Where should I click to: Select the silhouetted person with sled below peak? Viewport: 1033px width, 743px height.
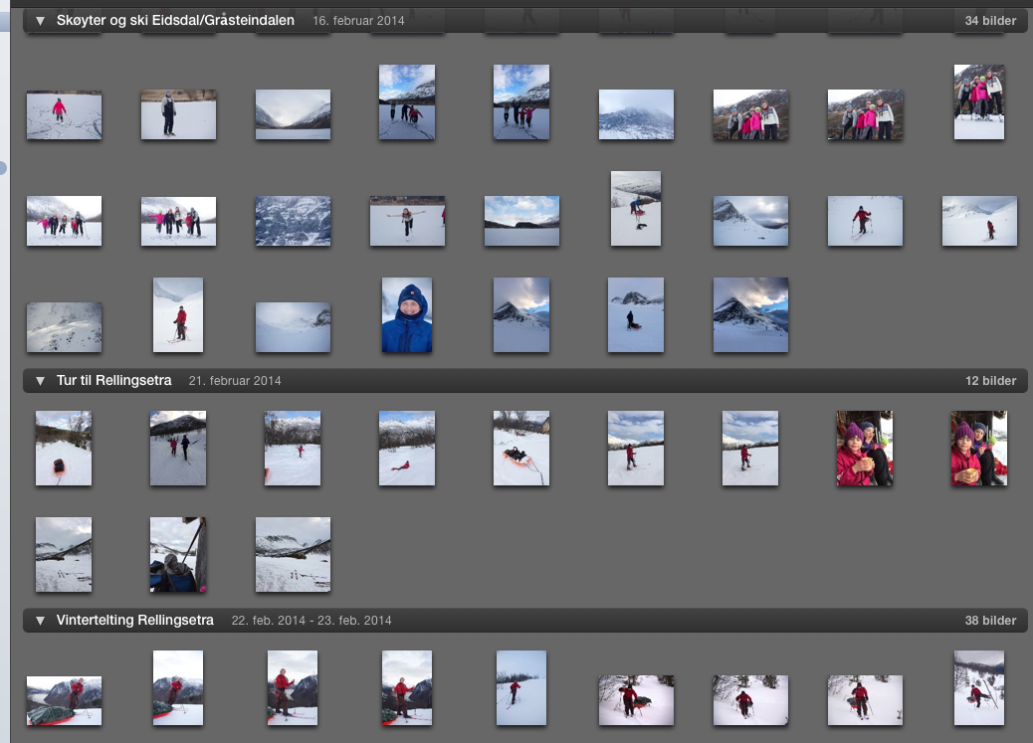tap(636, 315)
